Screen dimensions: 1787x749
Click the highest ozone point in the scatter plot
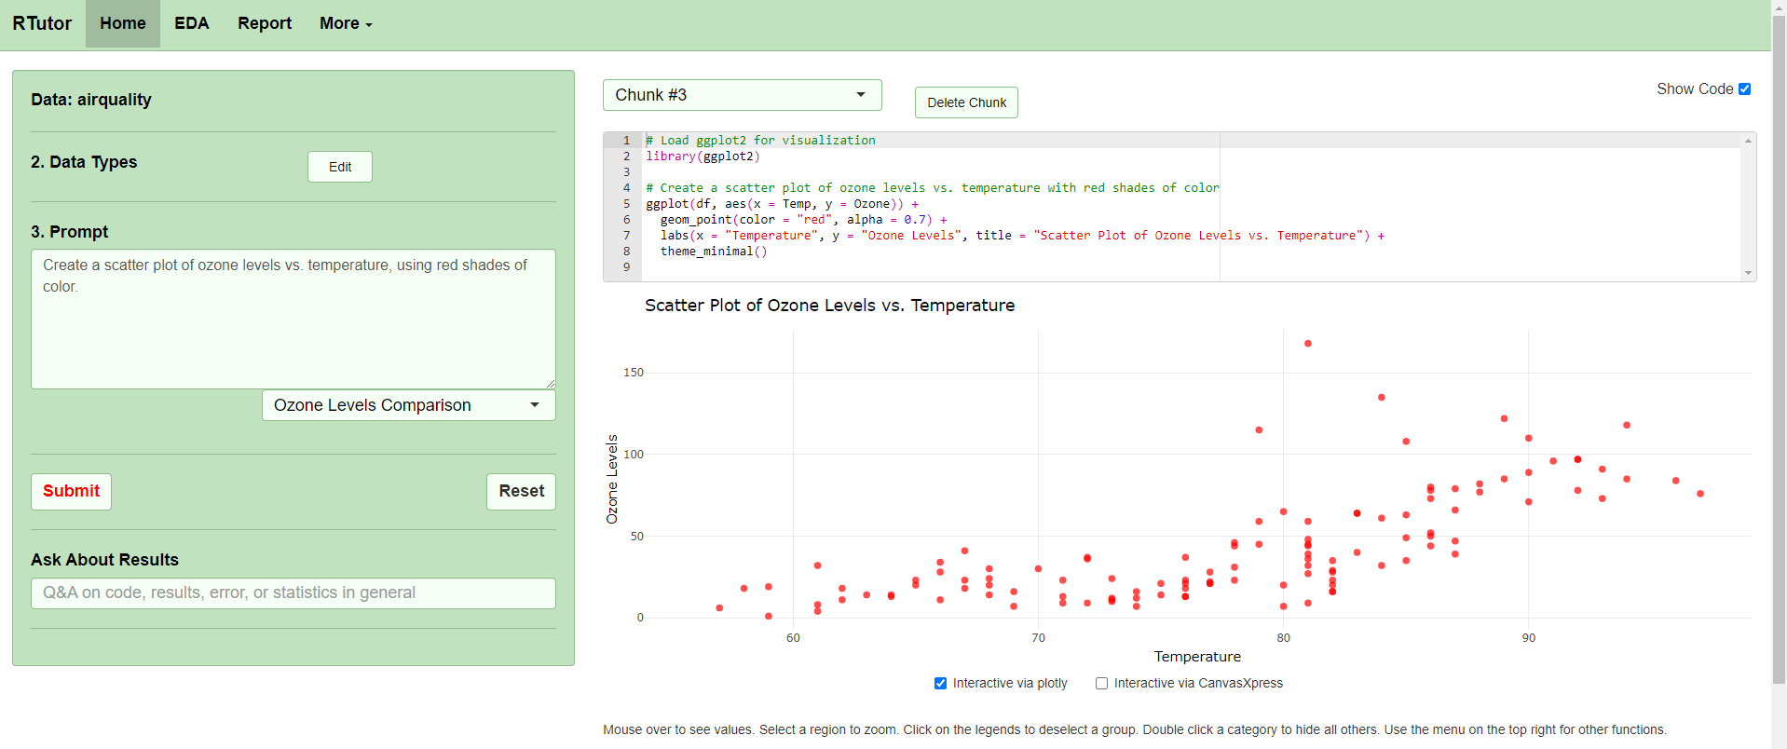pyautogui.click(x=1307, y=344)
